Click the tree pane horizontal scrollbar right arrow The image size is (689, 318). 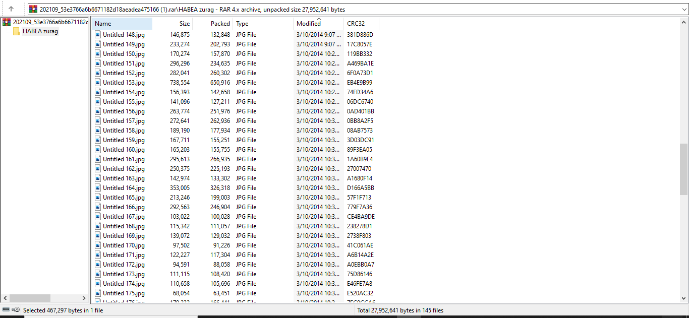(84, 298)
